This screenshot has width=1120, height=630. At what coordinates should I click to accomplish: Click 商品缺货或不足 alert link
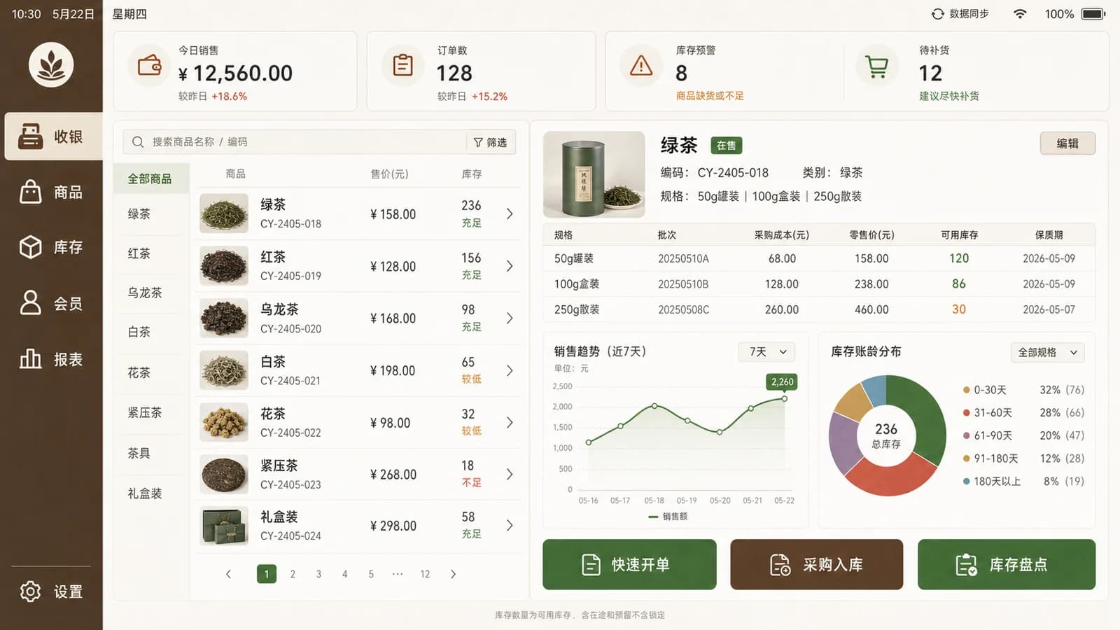710,96
